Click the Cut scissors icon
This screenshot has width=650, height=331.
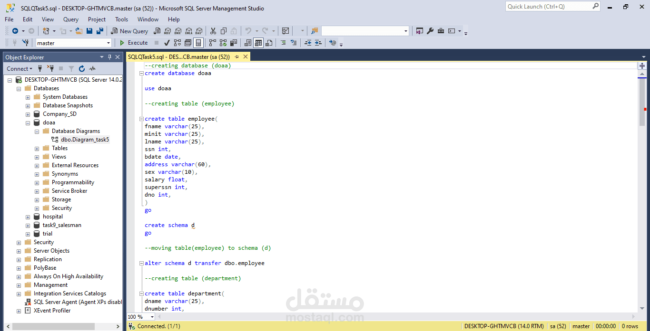pyautogui.click(x=213, y=31)
